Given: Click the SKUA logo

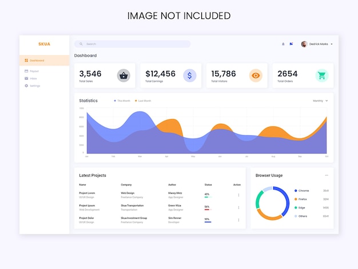Looking at the screenshot, I should [x=44, y=44].
